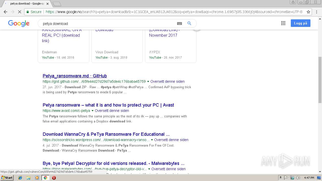Screen dimensions: 322x181
Task: Go back to the previous page
Action: 6,12
